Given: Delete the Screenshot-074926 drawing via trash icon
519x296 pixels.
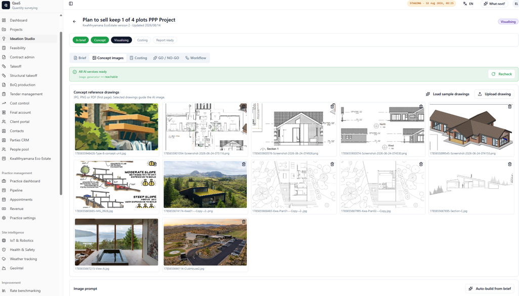Looking at the screenshot, I should coord(332,107).
